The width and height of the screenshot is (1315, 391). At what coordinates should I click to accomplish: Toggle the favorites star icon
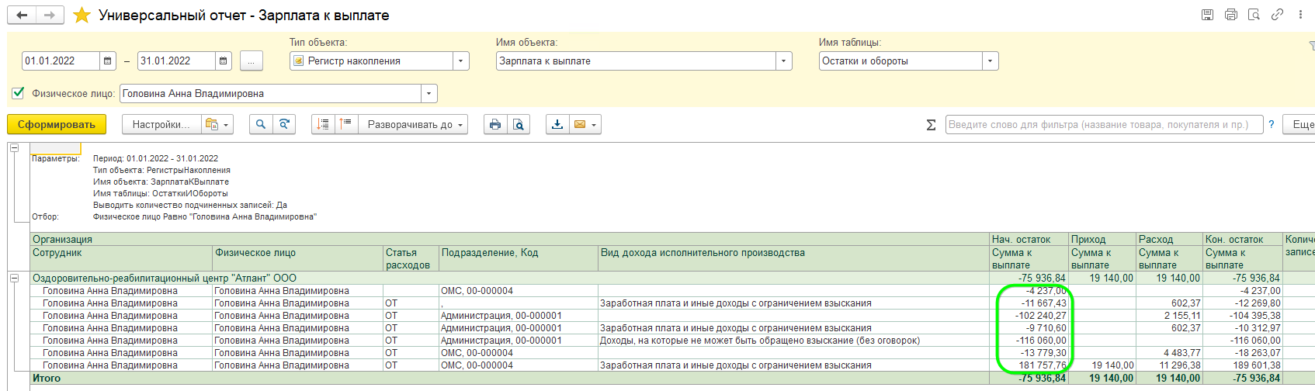tap(82, 15)
